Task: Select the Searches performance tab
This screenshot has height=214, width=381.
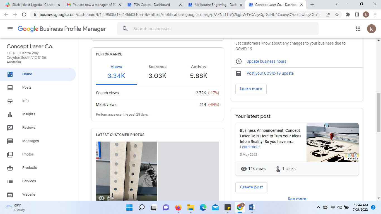Action: tap(157, 72)
